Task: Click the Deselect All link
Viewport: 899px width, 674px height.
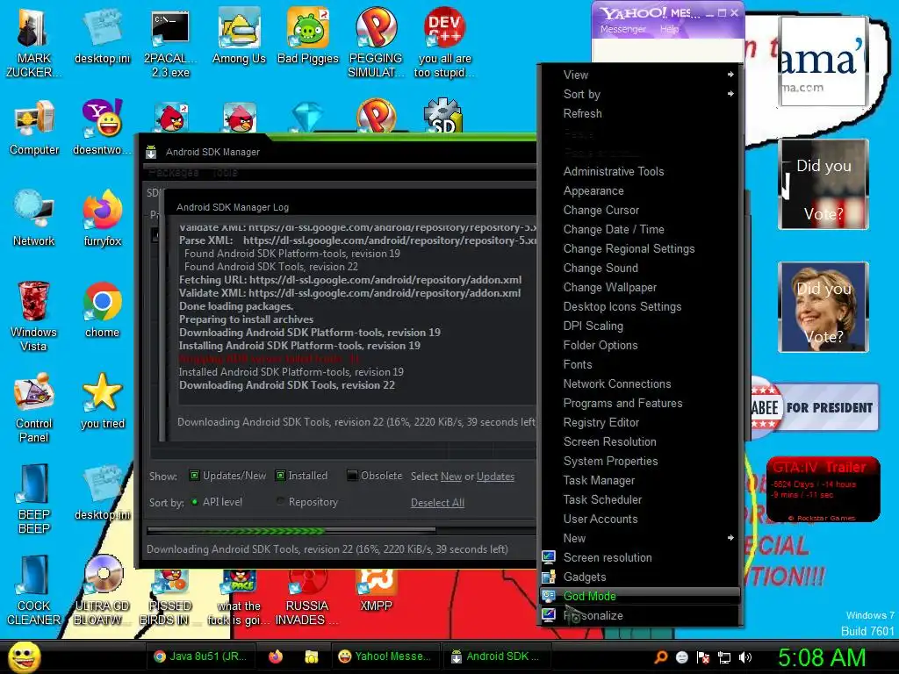Action: [x=437, y=503]
